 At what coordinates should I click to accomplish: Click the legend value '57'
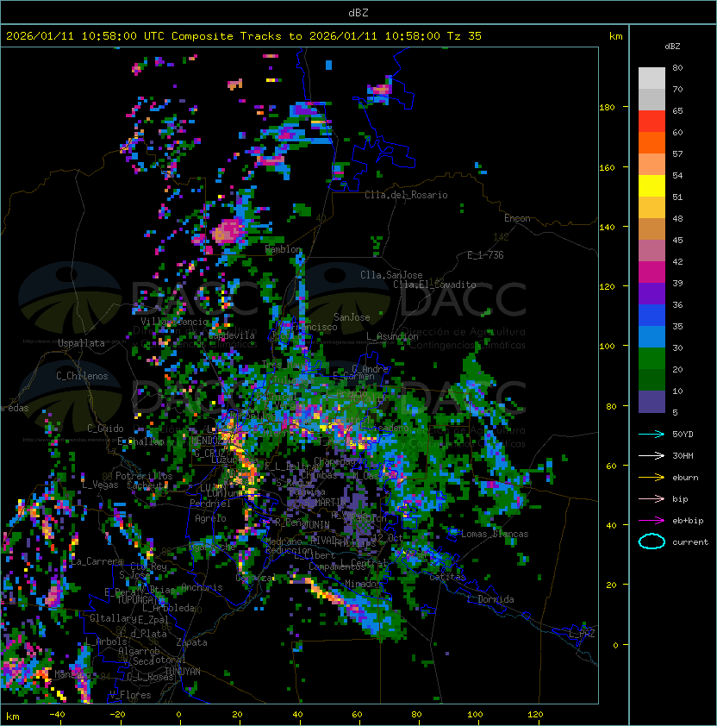677,153
